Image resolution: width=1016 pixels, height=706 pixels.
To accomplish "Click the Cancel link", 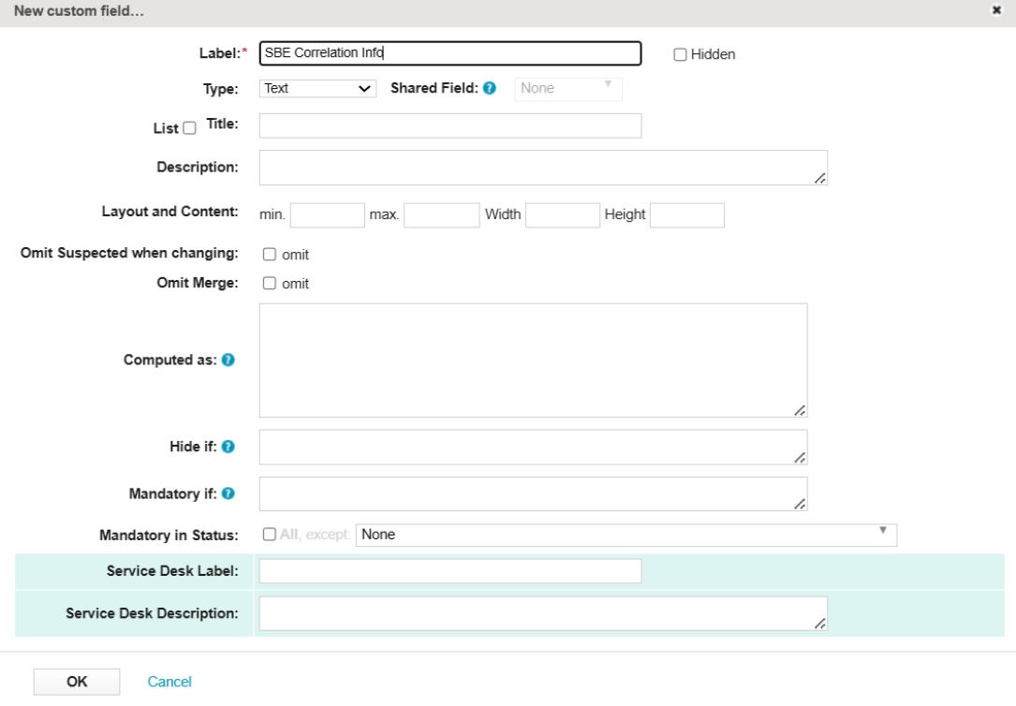I will coord(169,682).
